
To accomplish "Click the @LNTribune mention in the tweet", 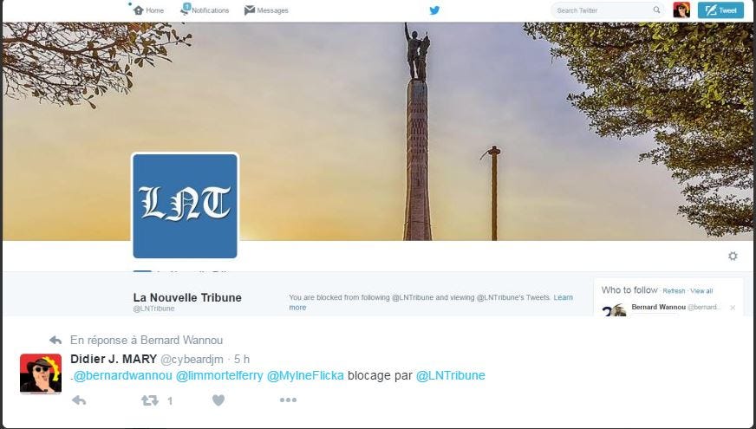I will (x=450, y=375).
